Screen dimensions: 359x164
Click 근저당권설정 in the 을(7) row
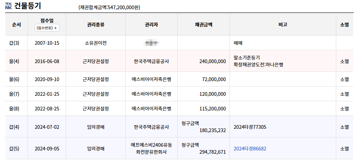coord(95,94)
